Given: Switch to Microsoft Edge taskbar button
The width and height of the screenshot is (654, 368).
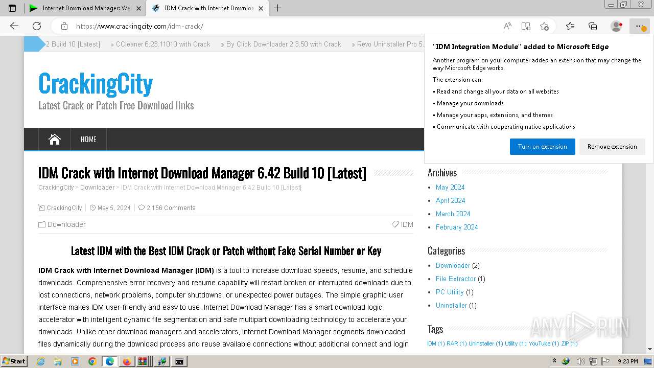Looking at the screenshot, I should pos(110,361).
